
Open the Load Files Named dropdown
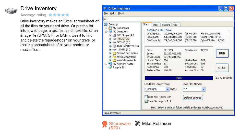pos(203,89)
